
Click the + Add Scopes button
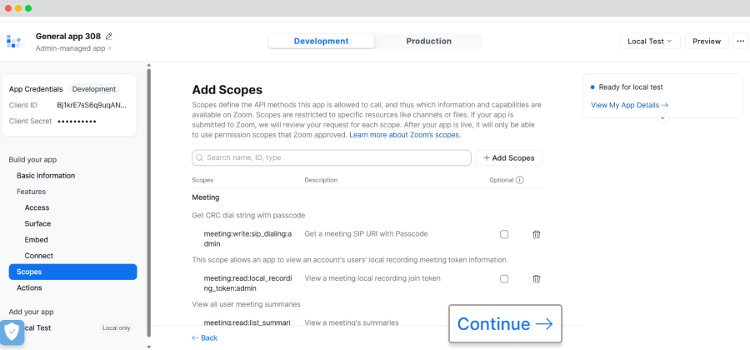coord(508,157)
